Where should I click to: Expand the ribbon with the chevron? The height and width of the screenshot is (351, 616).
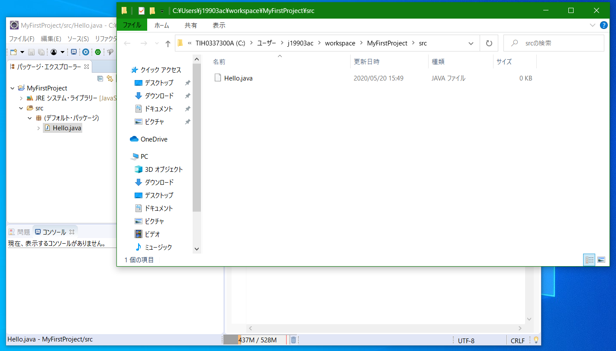tap(593, 25)
